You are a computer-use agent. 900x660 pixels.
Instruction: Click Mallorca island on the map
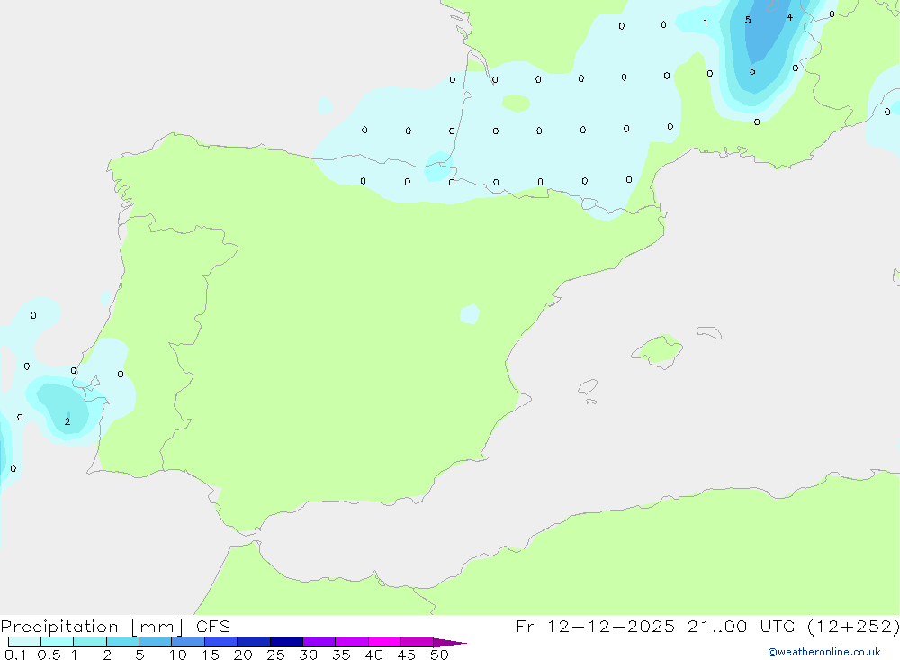658,350
